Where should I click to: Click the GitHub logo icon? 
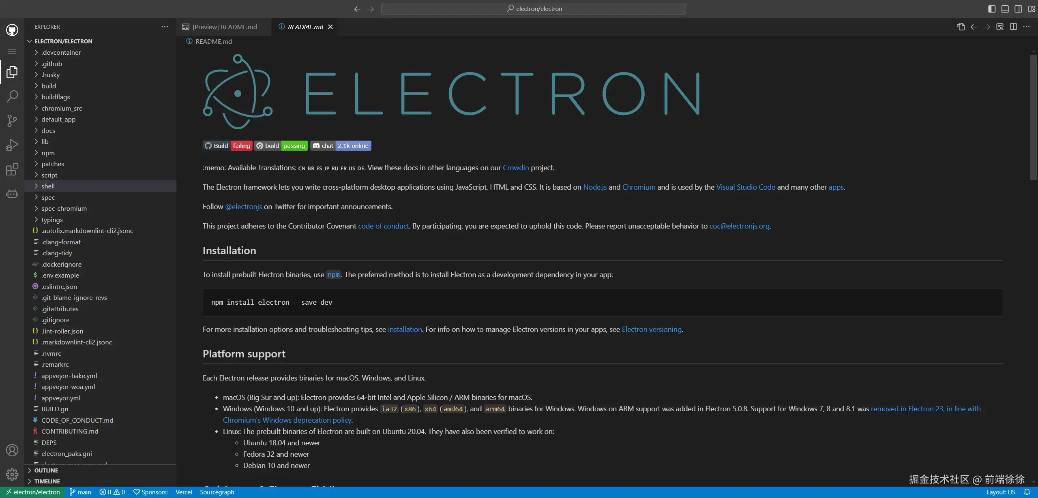click(x=12, y=30)
